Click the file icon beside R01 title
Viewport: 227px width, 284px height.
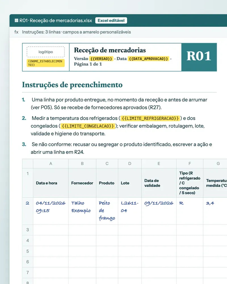[16, 20]
